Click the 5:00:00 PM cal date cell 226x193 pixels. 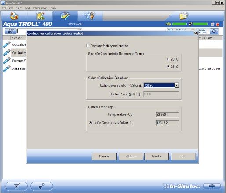click(x=209, y=69)
